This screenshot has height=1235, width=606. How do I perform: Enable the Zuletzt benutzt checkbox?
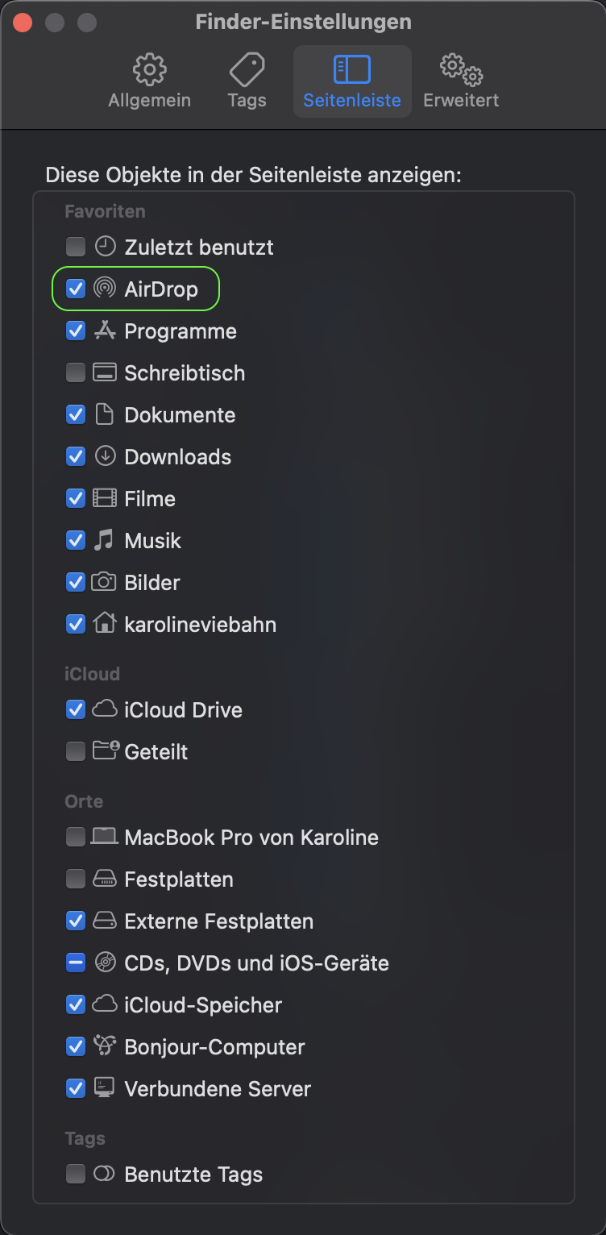point(76,247)
